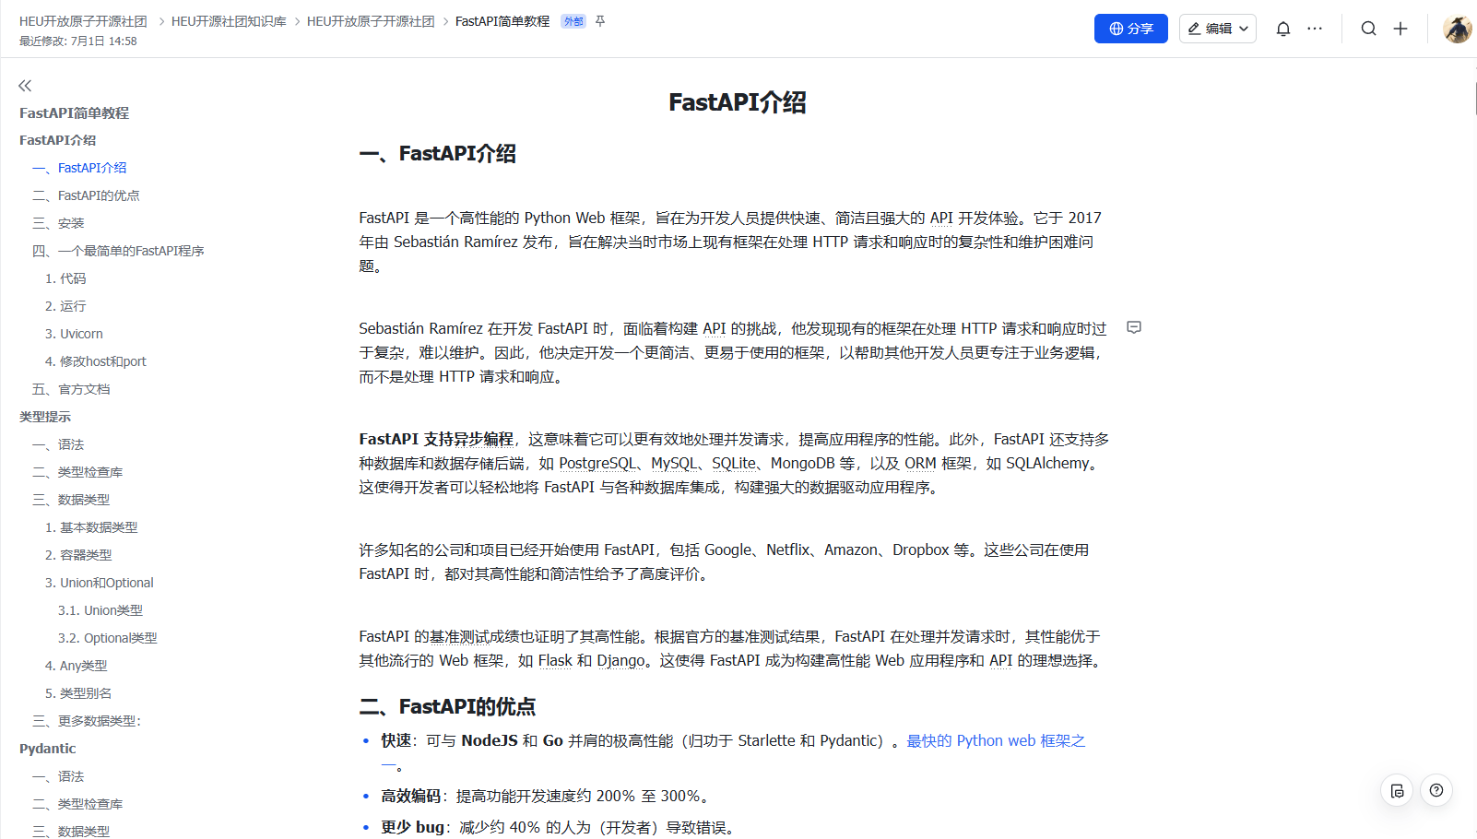
Task: Open help via the question mark icon
Action: (x=1436, y=790)
